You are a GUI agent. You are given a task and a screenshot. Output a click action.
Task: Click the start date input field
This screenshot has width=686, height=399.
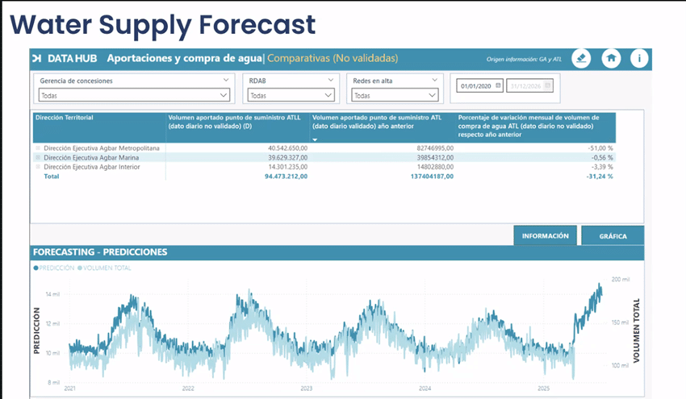(475, 85)
